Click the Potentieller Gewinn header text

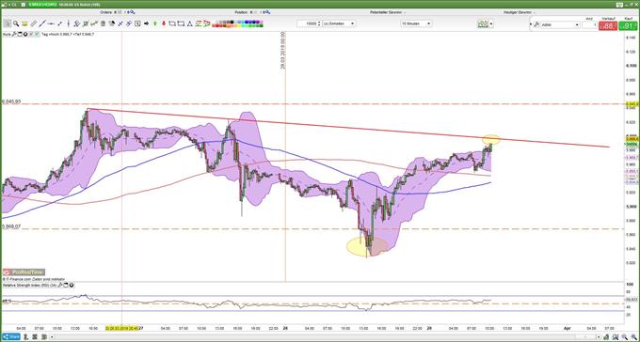pyautogui.click(x=386, y=12)
